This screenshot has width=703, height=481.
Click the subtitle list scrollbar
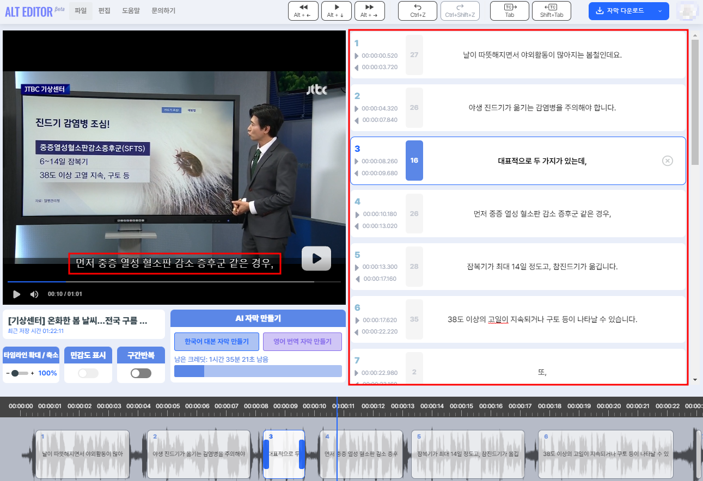coord(695,102)
